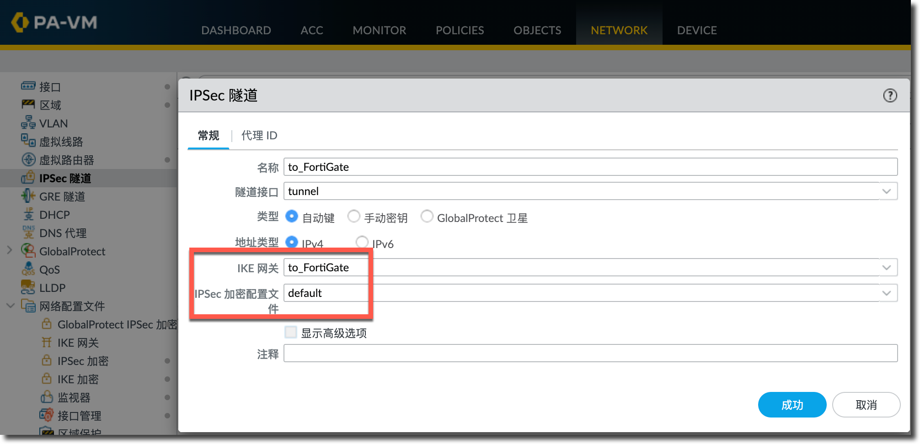Open the IKE 网关 dropdown arrow

pos(886,267)
